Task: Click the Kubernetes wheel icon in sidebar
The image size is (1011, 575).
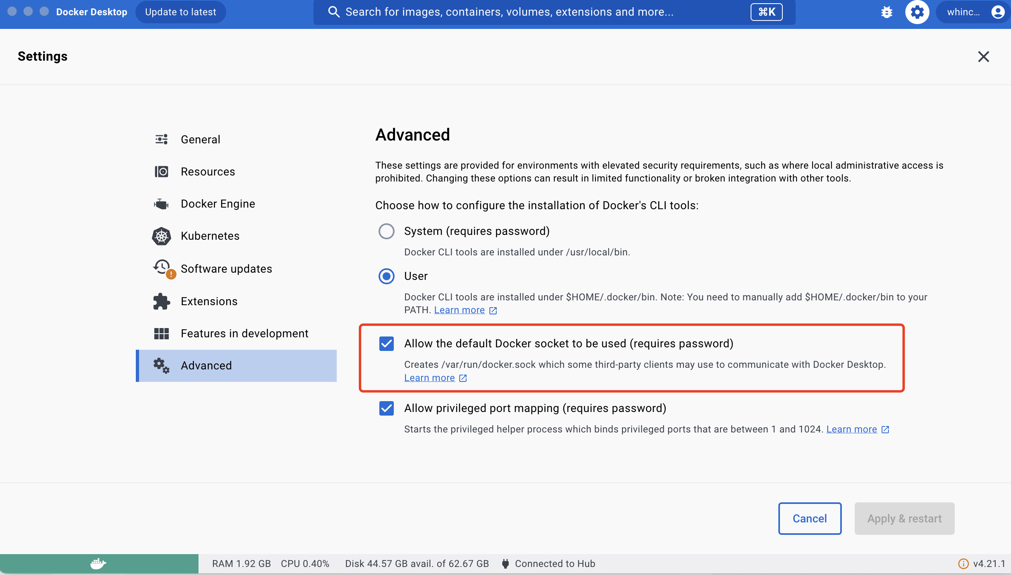Action: 162,236
